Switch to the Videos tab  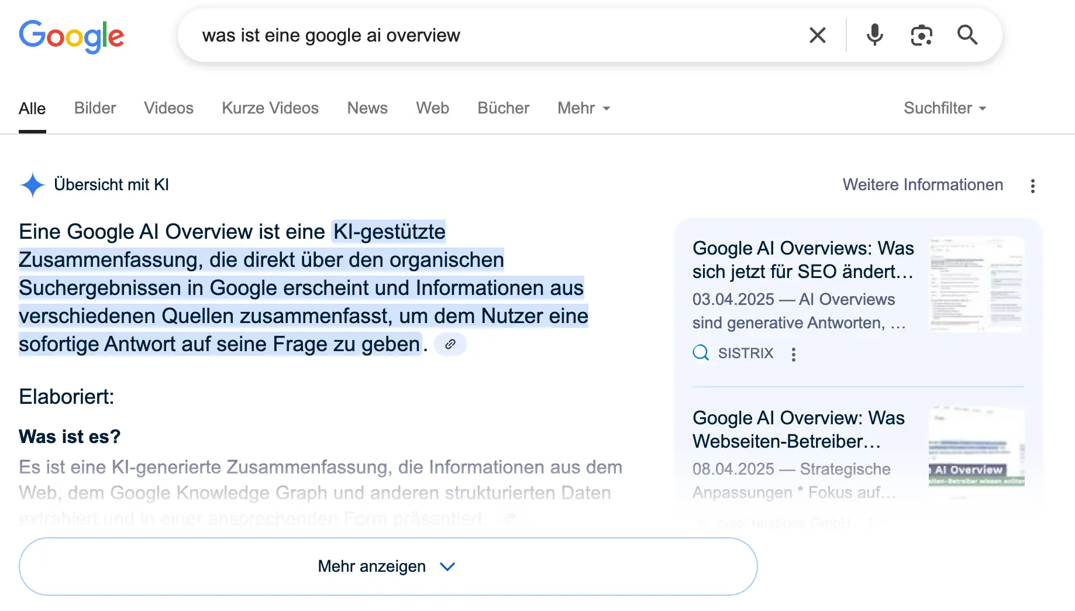[x=168, y=108]
